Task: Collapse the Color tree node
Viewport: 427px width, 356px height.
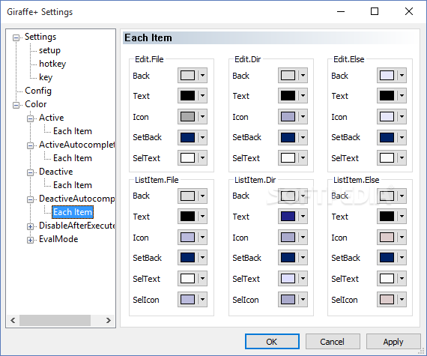Action: [x=16, y=105]
